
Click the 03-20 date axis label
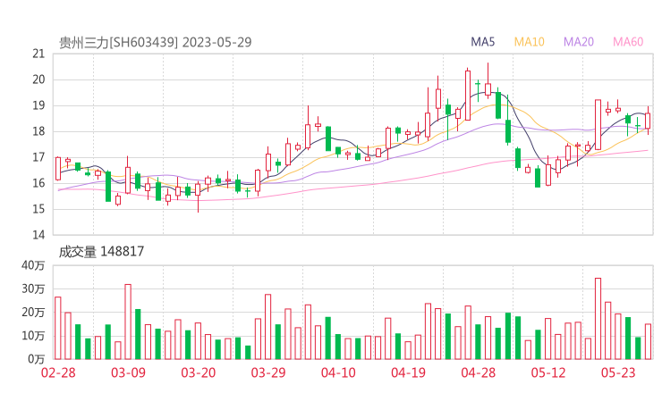pos(199,372)
